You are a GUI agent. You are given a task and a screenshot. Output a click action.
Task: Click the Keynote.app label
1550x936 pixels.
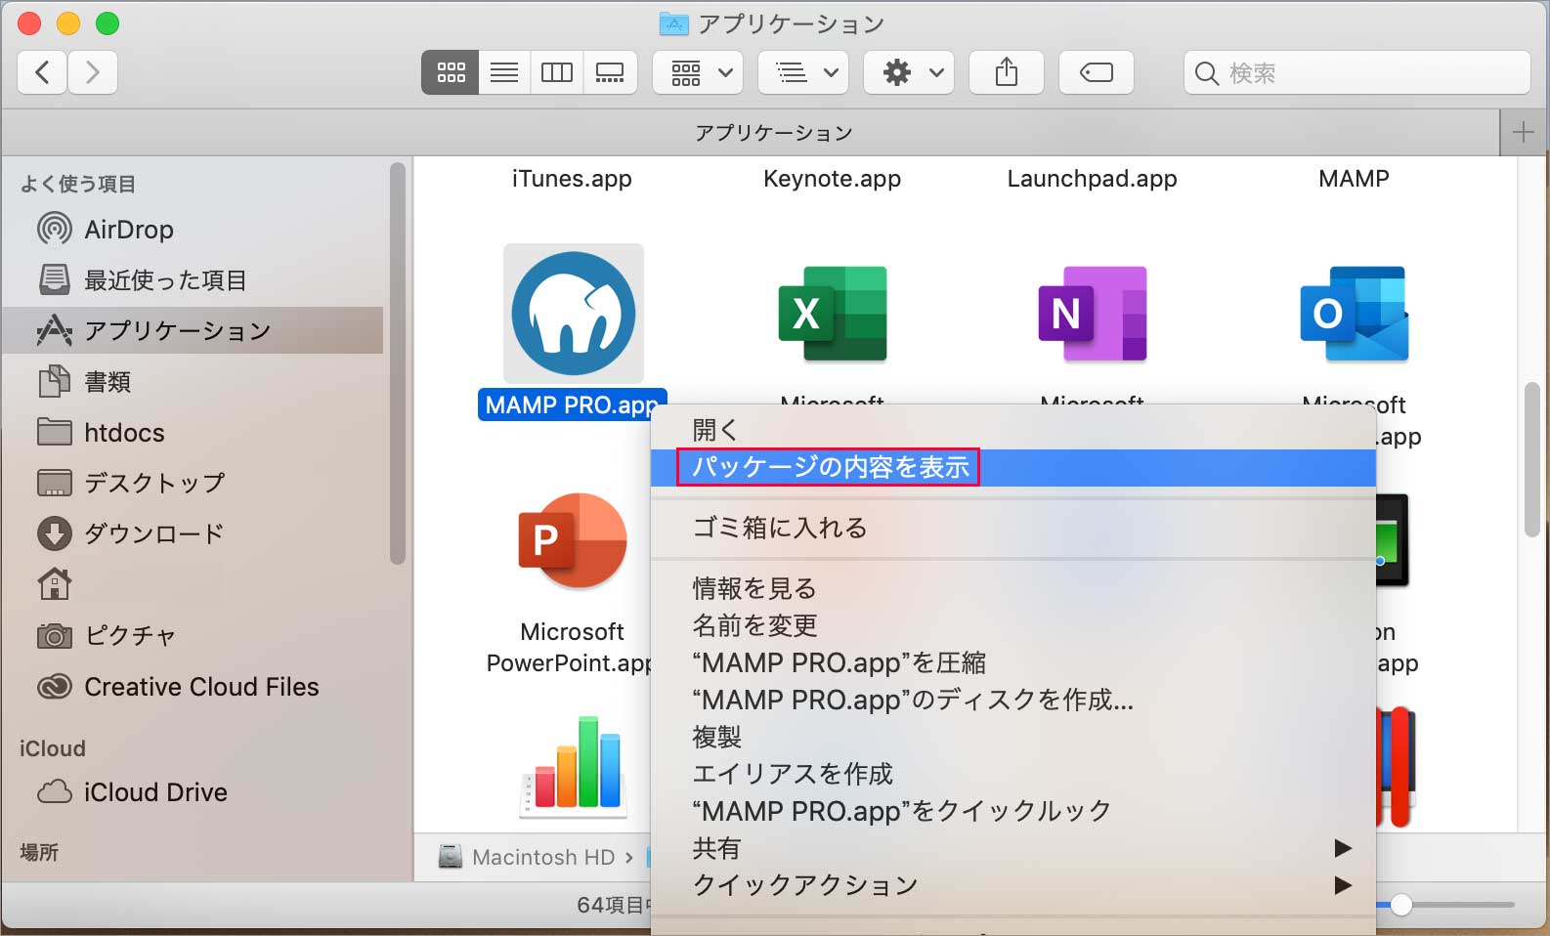832,179
